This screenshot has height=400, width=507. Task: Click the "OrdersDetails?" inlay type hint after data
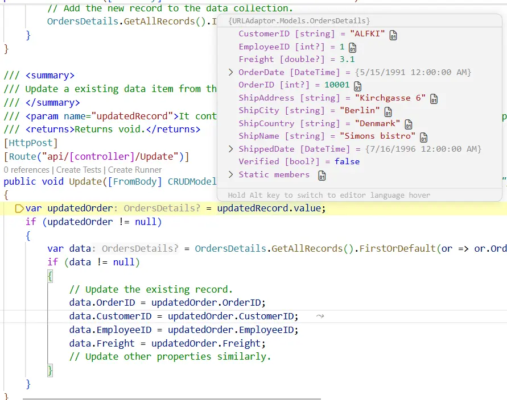(x=140, y=249)
